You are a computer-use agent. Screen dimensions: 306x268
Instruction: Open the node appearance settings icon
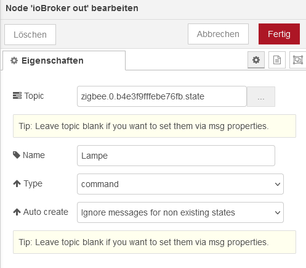[298, 60]
